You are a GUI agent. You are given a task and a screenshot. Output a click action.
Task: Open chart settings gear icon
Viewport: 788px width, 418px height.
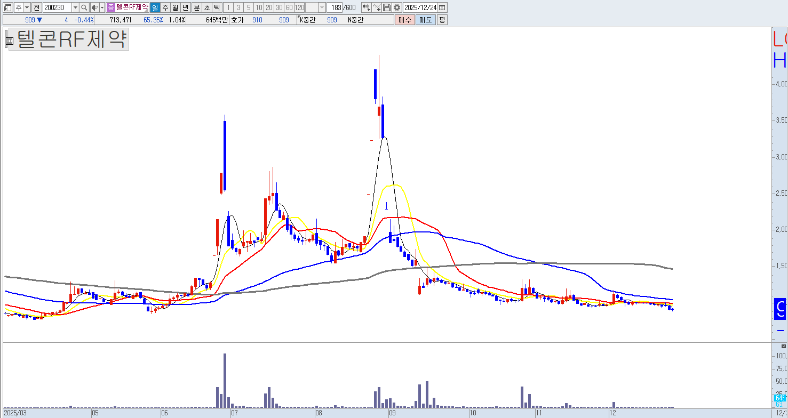(x=397, y=7)
